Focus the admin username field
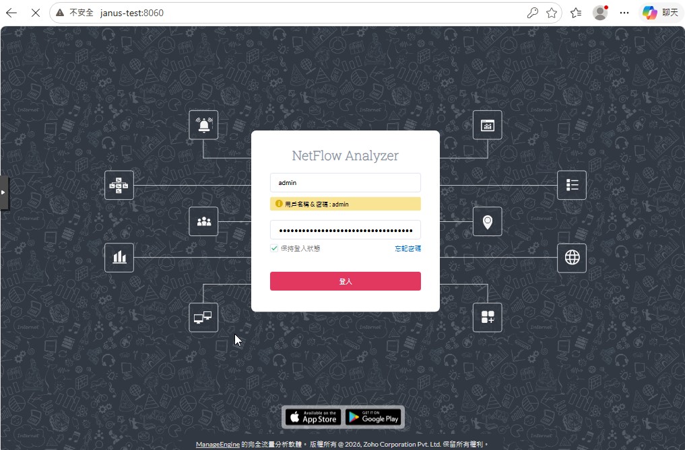This screenshot has width=685, height=450. [x=346, y=182]
